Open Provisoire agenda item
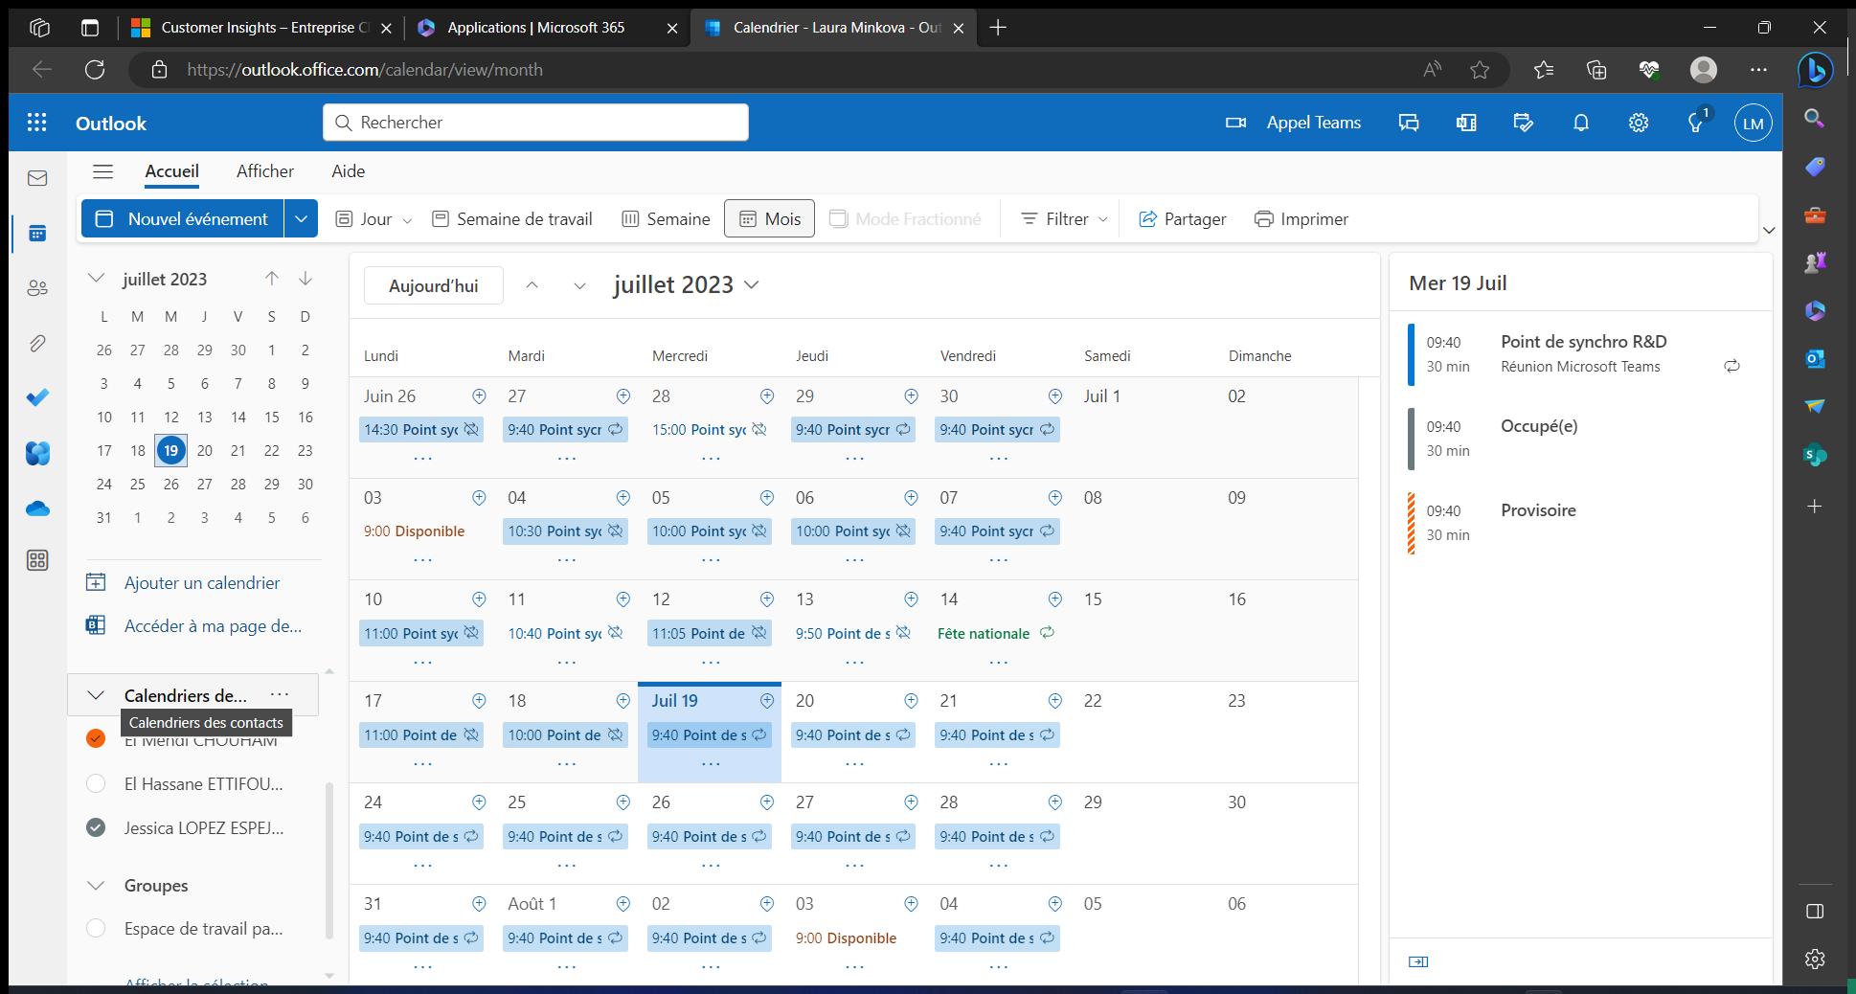Screen dimensions: 1856x994 click(1580, 522)
